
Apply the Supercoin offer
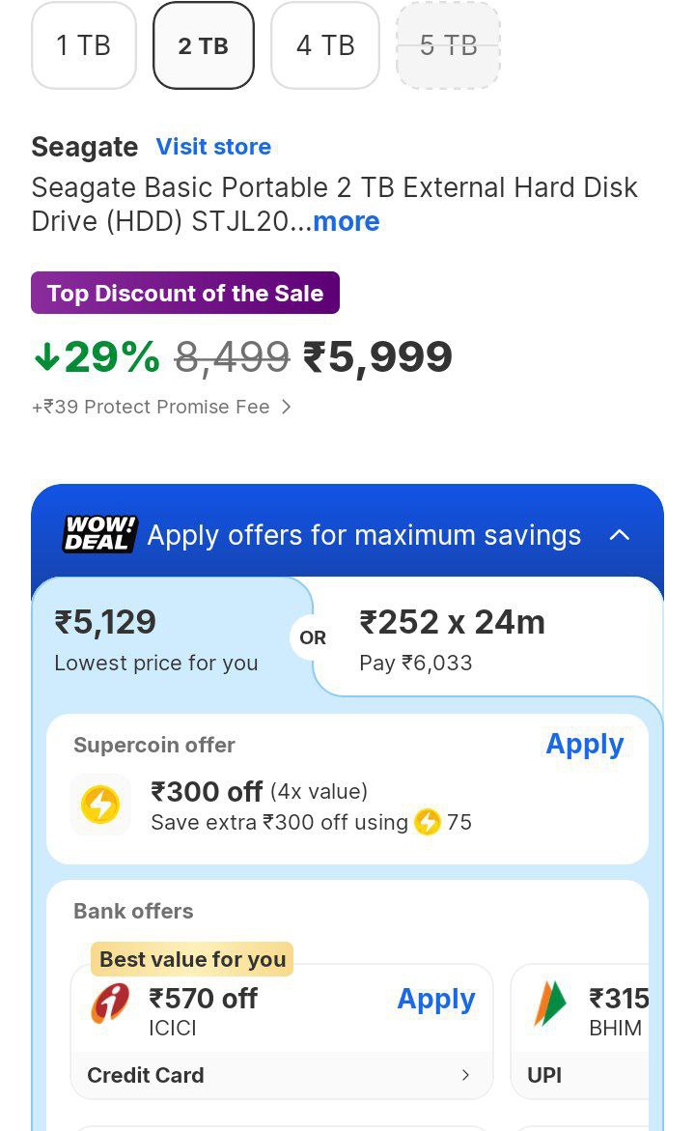click(x=584, y=744)
